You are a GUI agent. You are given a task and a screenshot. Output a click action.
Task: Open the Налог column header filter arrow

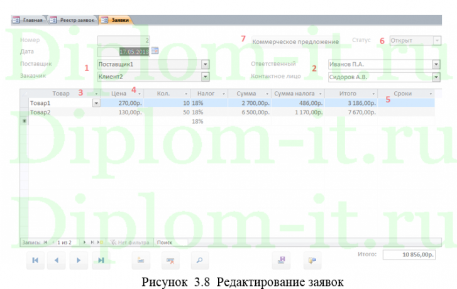click(224, 94)
